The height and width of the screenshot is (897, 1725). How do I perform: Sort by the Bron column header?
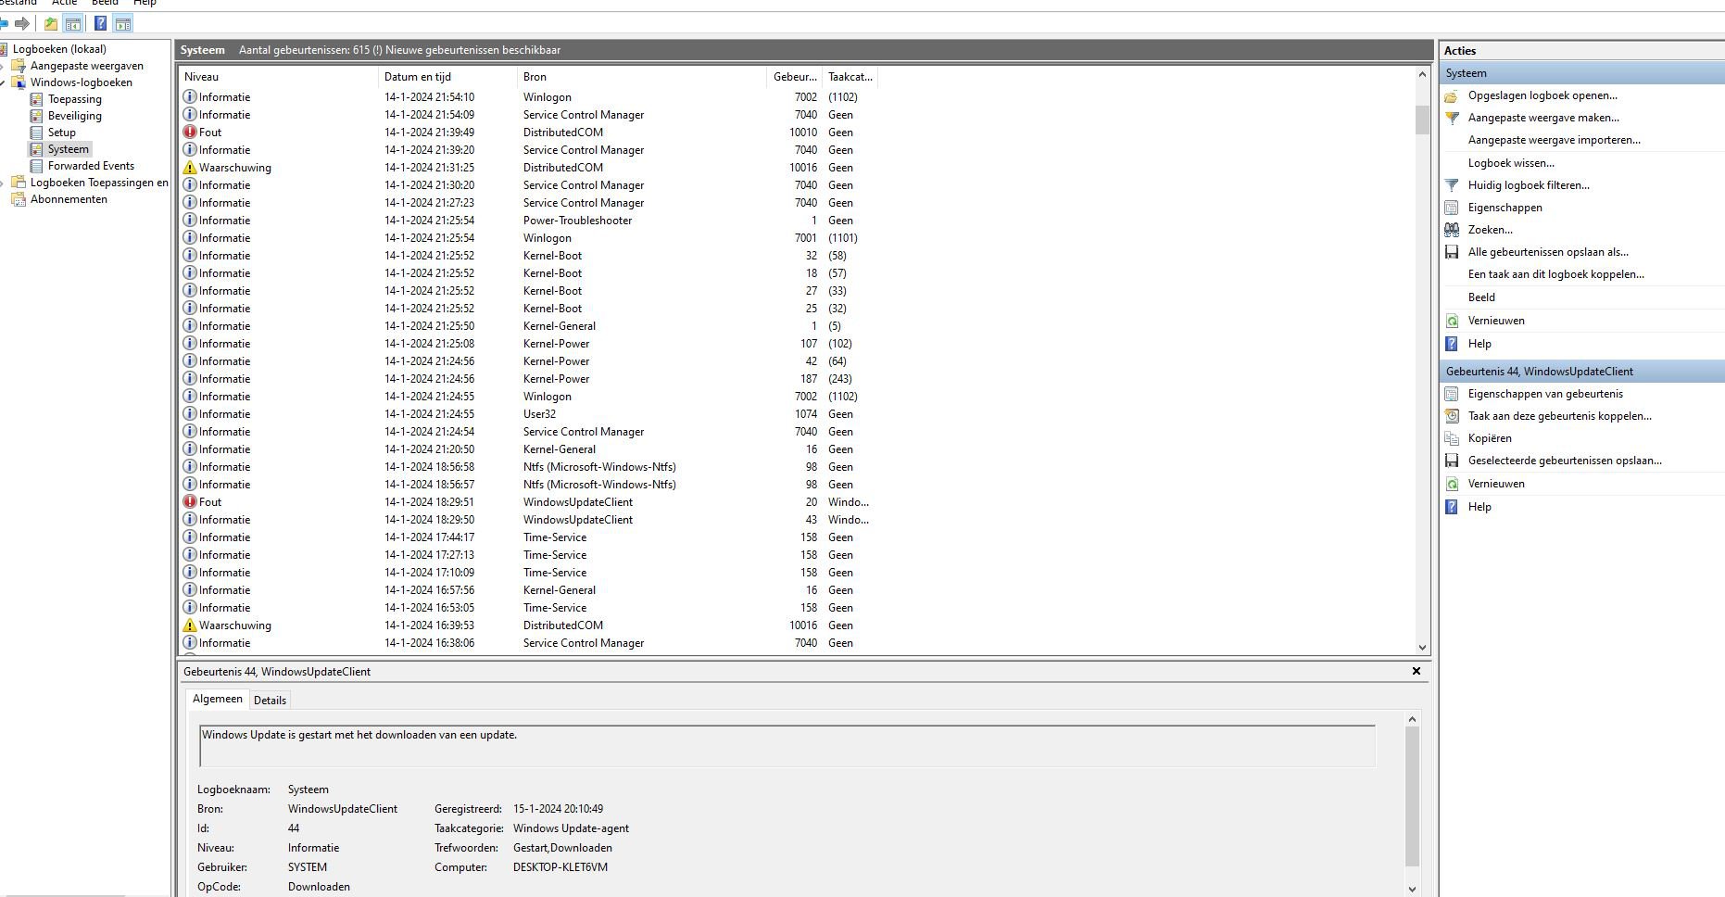pos(642,77)
